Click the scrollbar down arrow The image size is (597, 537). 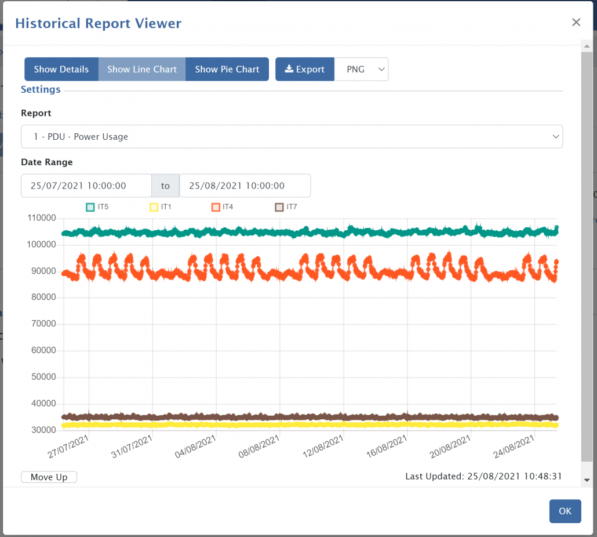coord(587,480)
